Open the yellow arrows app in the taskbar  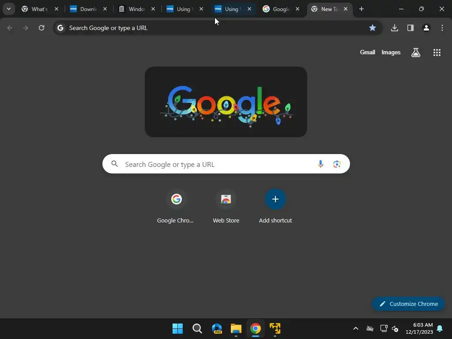click(275, 328)
